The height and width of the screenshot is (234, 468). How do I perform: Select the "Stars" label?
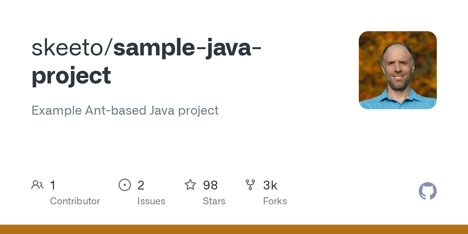214,201
